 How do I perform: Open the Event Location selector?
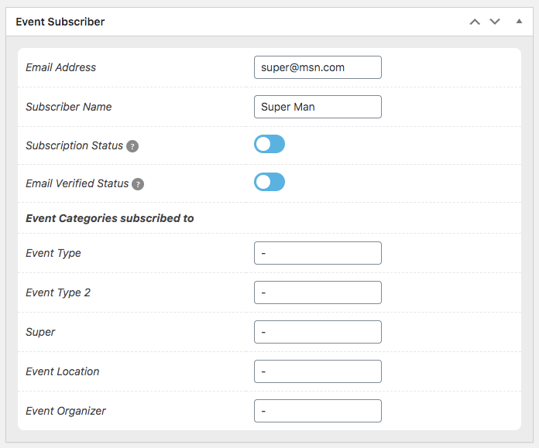318,371
